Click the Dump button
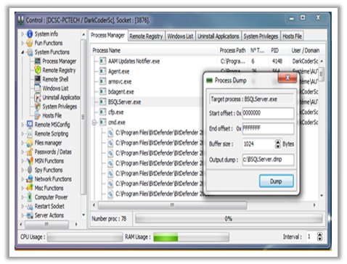The height and width of the screenshot is (264, 347). coord(276,181)
